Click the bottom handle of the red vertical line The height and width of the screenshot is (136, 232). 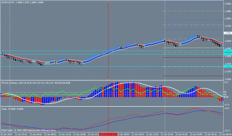click(108, 79)
